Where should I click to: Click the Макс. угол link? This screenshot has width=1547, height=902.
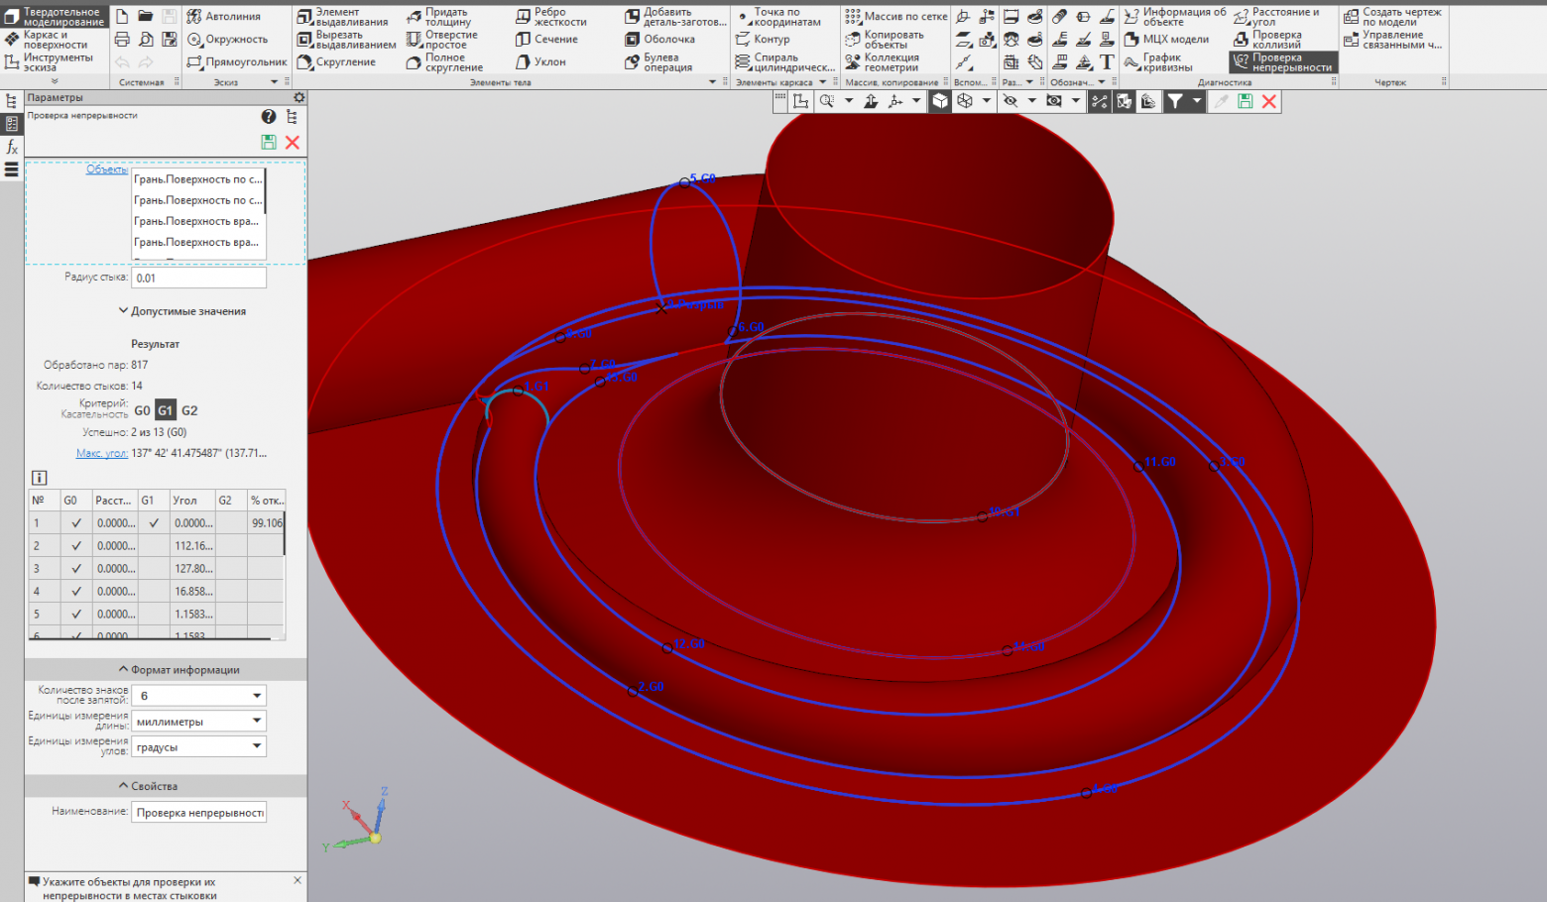click(101, 453)
